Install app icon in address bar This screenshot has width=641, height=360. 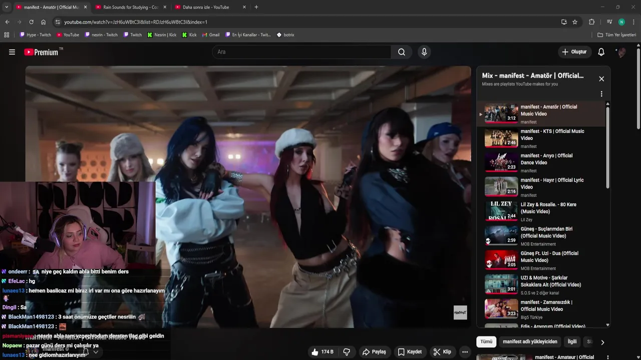point(564,22)
